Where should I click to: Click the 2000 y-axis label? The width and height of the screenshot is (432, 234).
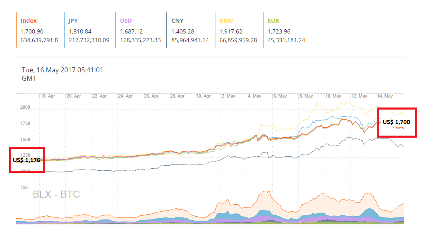25,107
